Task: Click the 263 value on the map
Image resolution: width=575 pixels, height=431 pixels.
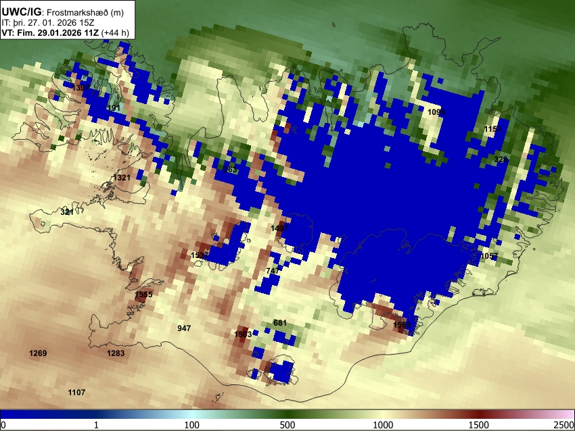Action: (230, 170)
